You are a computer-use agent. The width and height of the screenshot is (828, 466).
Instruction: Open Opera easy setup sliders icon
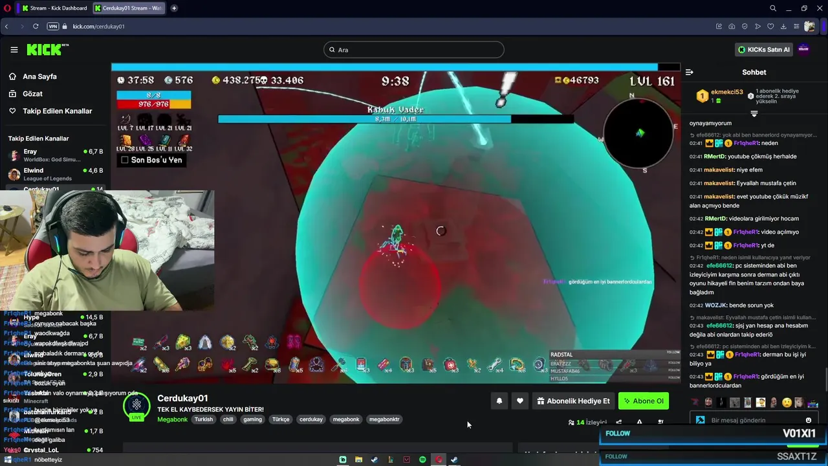[x=796, y=27]
